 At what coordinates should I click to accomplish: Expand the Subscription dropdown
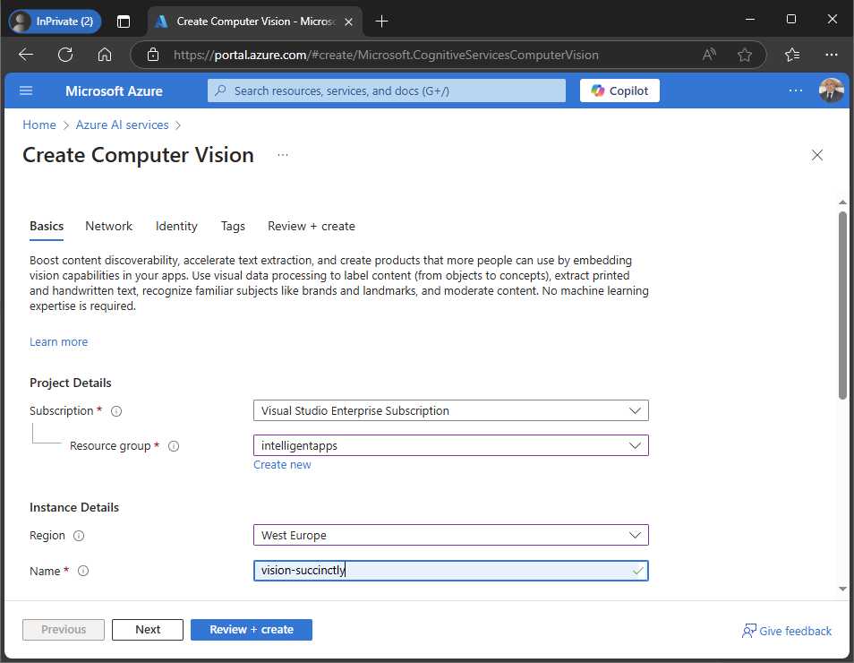click(x=450, y=410)
